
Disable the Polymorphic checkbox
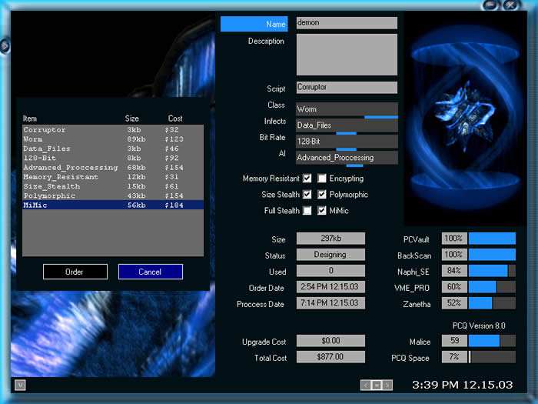click(322, 195)
